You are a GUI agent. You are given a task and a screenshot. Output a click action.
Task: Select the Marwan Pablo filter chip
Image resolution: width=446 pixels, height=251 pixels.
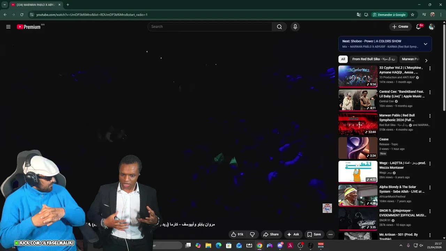410,59
